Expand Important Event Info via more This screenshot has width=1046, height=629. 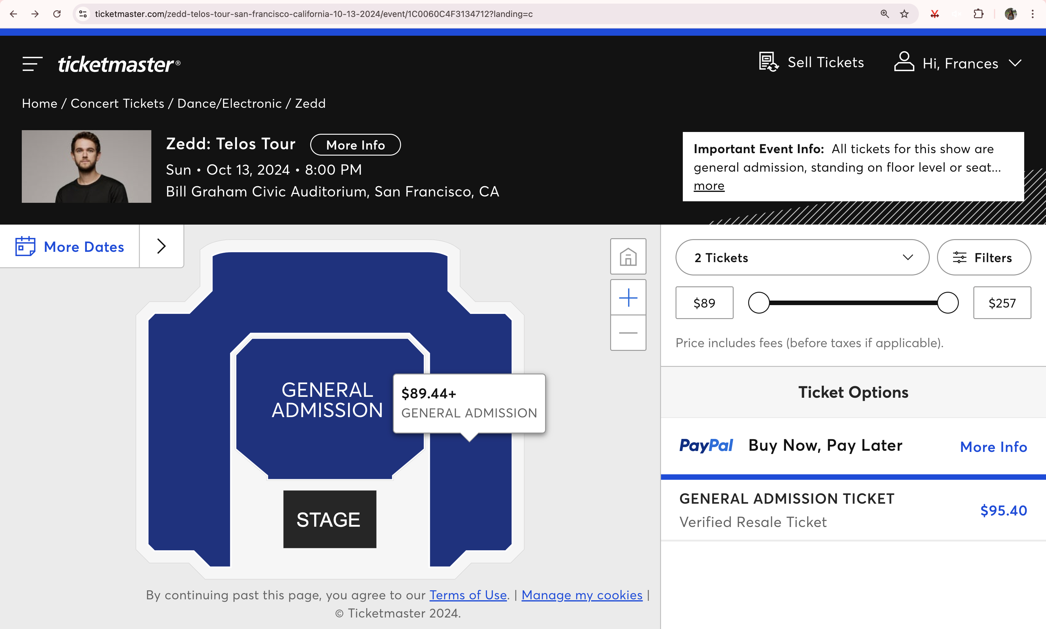coord(709,186)
